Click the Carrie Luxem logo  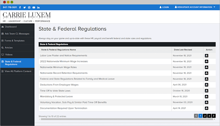[27, 17]
